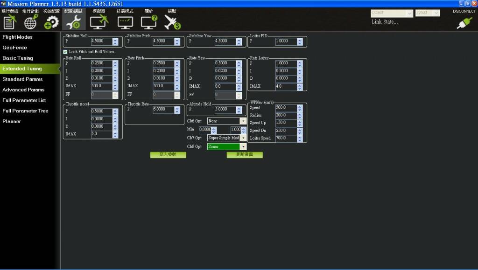Click the Write Params (寫入參數) button
The height and width of the screenshot is (270, 478).
pos(168,155)
